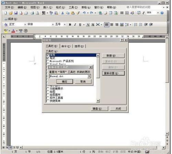Click the 新建 toolbar button
Screen dimensions: 172x154
pos(113,56)
